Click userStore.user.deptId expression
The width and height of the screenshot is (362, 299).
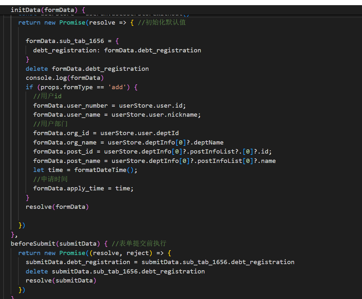[x=139, y=133]
